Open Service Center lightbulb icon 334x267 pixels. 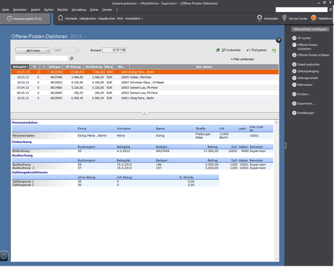point(284,18)
